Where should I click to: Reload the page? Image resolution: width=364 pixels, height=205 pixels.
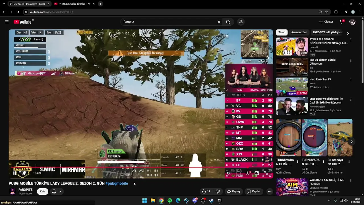tap(18, 12)
